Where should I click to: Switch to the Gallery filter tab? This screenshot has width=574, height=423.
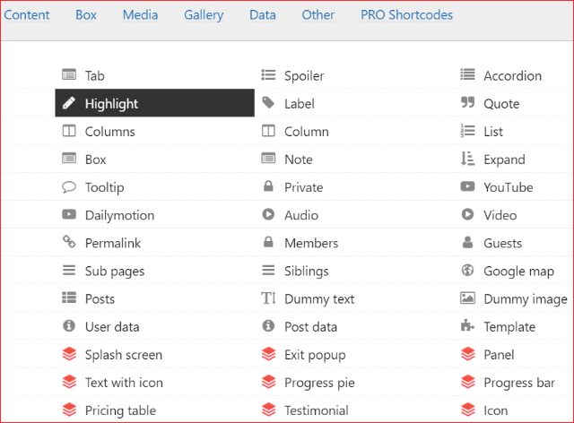coord(204,15)
